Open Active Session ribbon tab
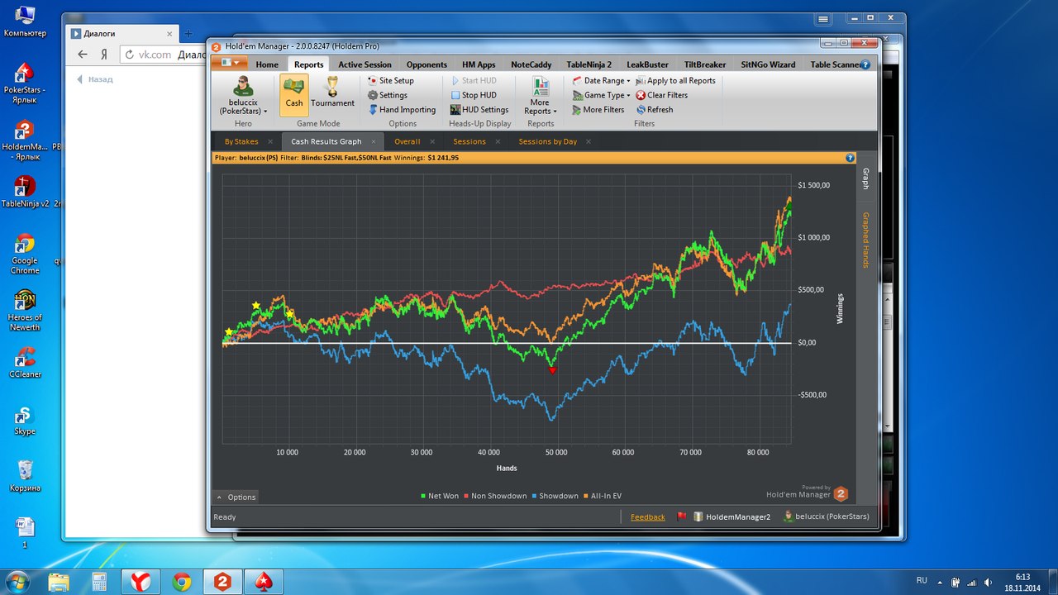Screen dimensions: 1058x595 coord(365,64)
